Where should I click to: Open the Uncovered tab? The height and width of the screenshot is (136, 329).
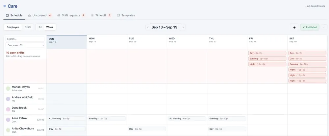coord(40,15)
